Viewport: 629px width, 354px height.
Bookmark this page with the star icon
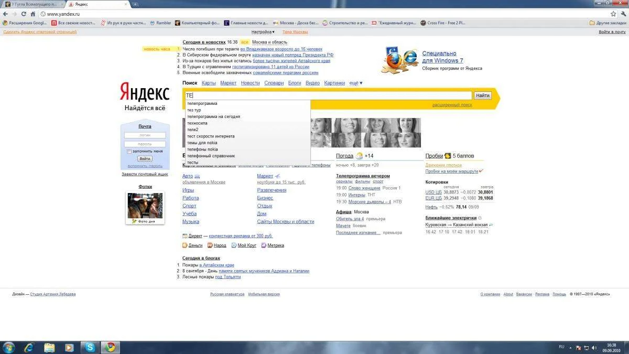tap(613, 14)
